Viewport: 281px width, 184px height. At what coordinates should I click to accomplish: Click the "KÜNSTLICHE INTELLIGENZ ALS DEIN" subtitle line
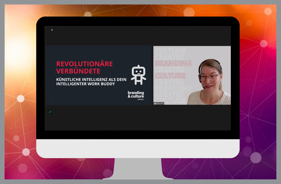(x=91, y=79)
